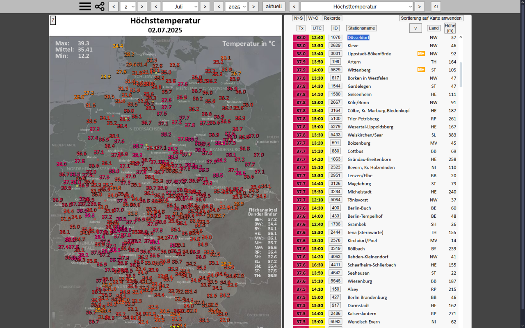
Task: Go to previous day with left arrow
Action: pos(114,7)
